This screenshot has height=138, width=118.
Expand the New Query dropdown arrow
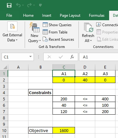[40, 41]
